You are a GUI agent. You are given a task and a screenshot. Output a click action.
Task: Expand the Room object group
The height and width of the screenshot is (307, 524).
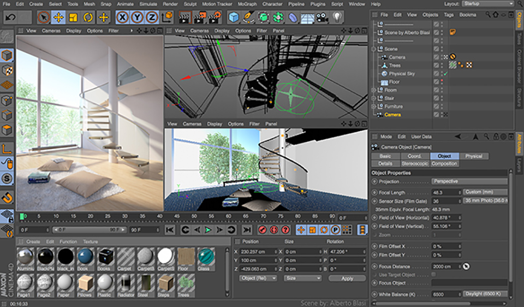[374, 90]
